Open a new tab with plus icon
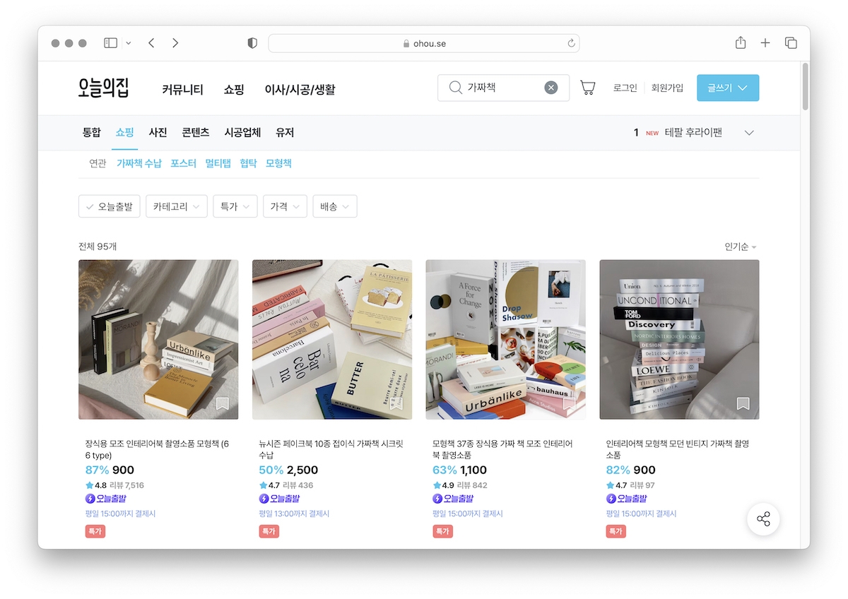 tap(765, 43)
